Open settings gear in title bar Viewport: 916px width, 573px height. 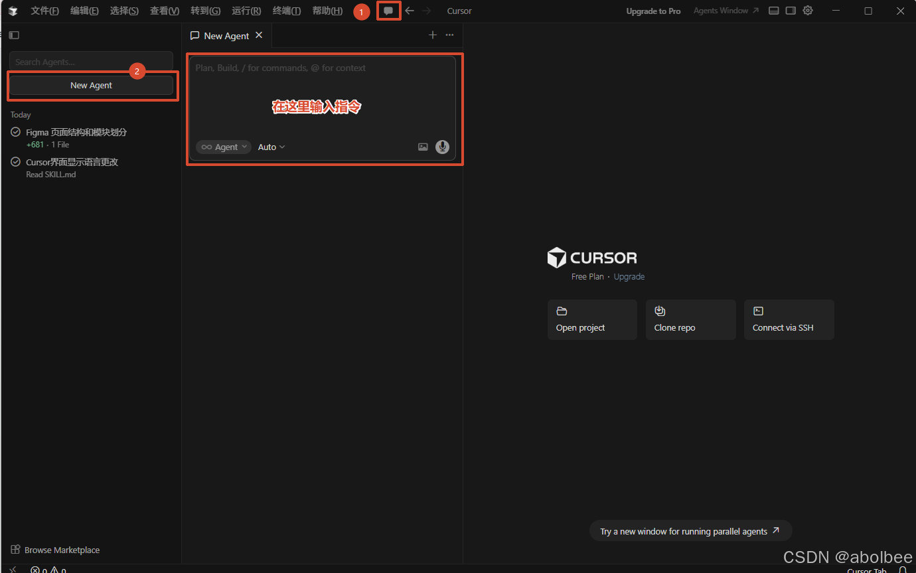808,11
